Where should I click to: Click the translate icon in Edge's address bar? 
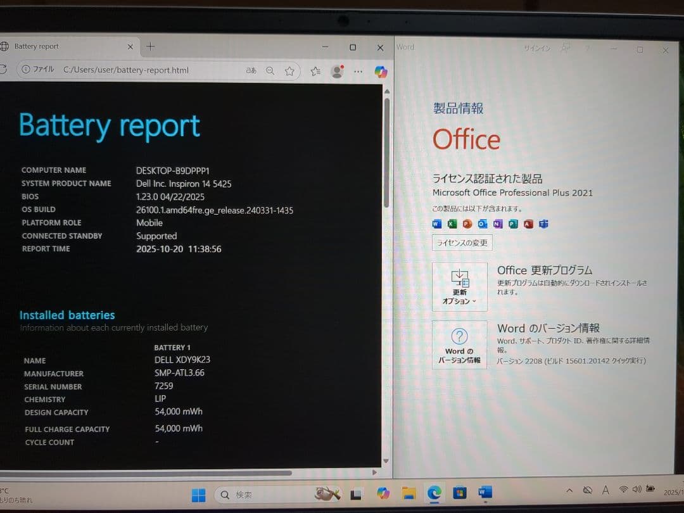251,71
